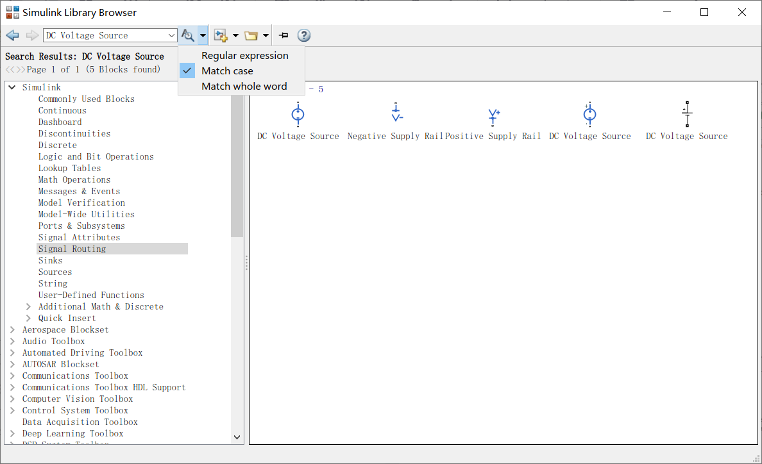Select the Data Acquisition Toolbox library
This screenshot has height=464, width=762.
80,422
